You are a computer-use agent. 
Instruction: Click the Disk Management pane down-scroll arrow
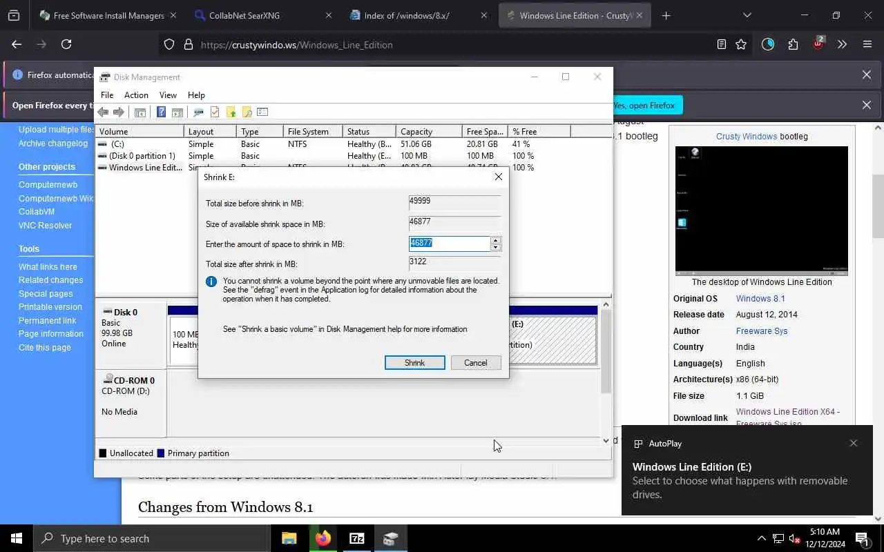(606, 440)
